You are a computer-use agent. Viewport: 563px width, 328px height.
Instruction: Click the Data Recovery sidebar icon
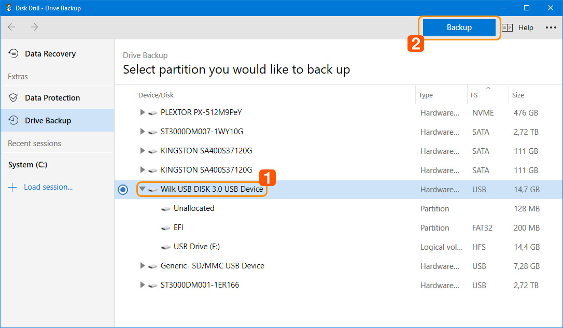tap(13, 53)
